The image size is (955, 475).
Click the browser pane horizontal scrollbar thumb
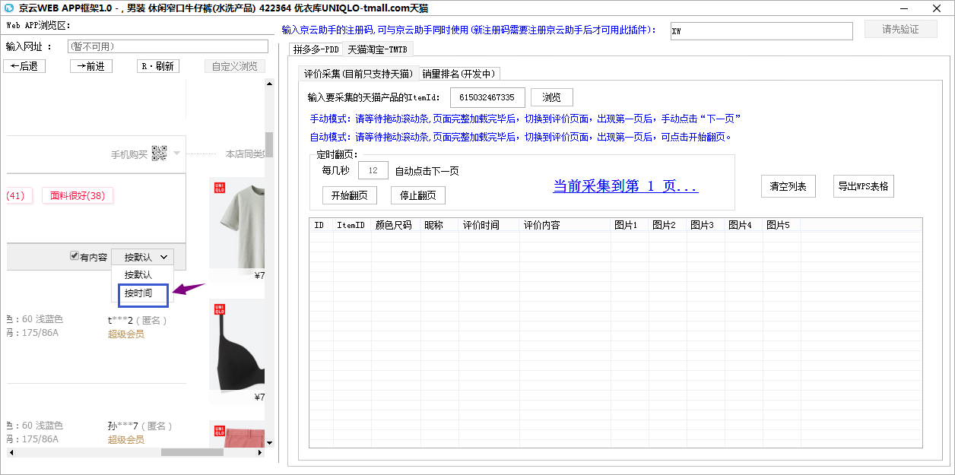[192, 452]
